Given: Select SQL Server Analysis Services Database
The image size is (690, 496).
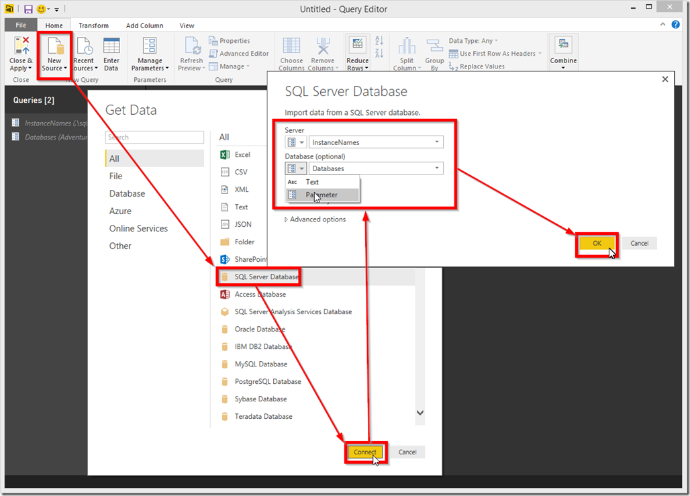Looking at the screenshot, I should coord(286,311).
